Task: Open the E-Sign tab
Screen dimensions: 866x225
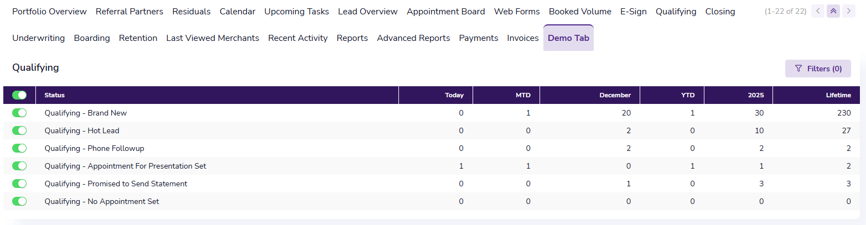Action: (x=633, y=11)
